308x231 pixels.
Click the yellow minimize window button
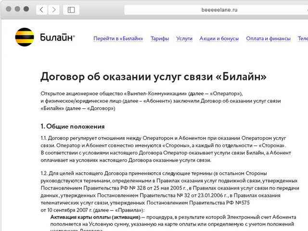(x=17, y=9)
